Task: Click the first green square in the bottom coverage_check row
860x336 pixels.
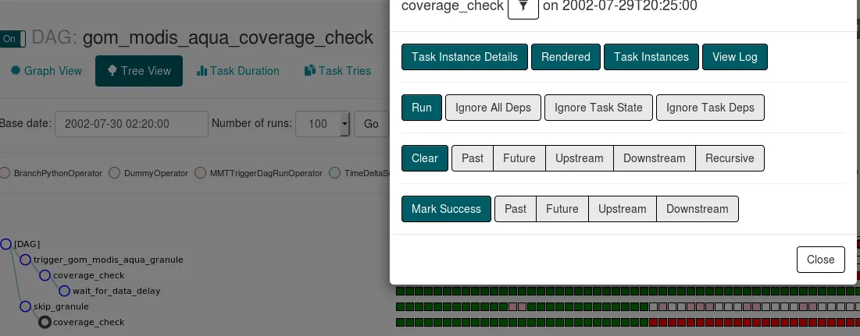Action: coord(400,322)
